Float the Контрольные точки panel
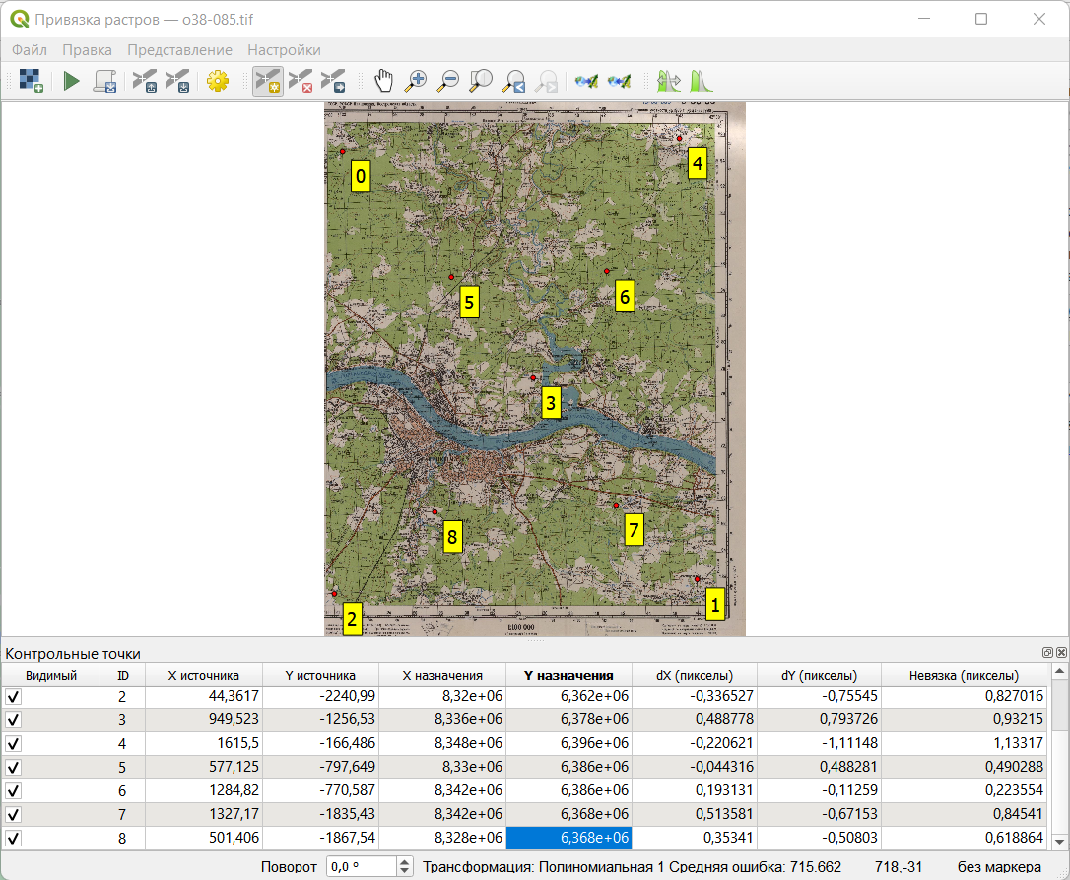Image resolution: width=1070 pixels, height=880 pixels. 1048,653
